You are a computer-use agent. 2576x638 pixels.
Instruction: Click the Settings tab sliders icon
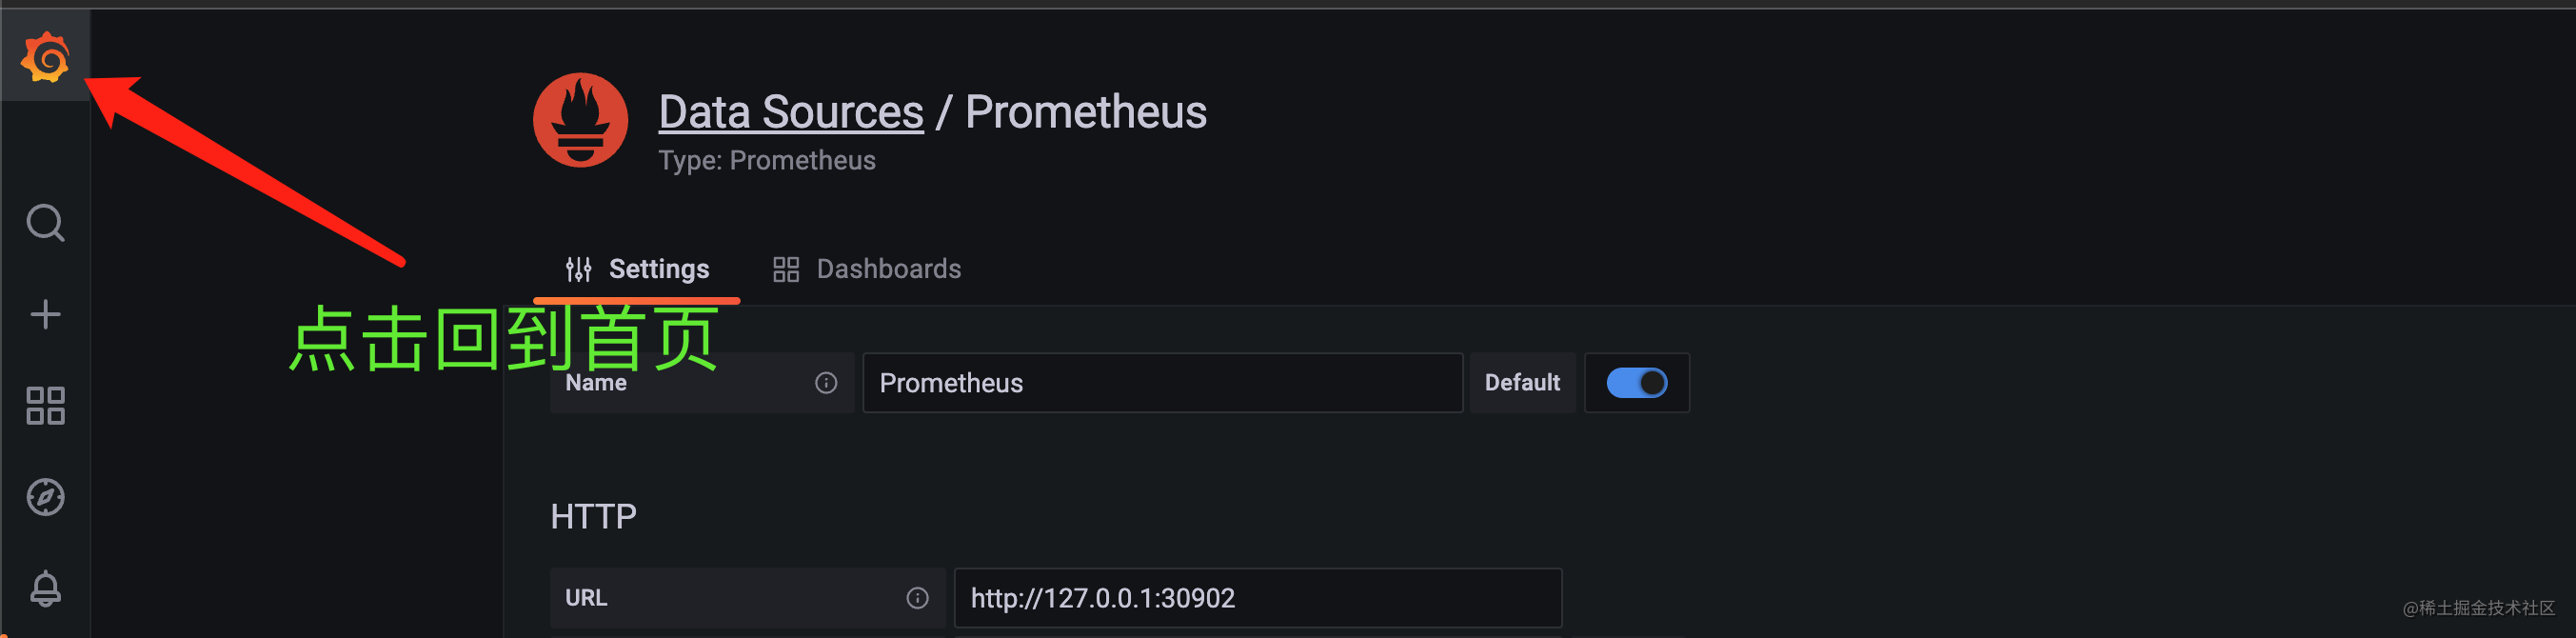click(578, 269)
